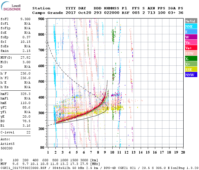This screenshot has width=199, height=170.
Task: Click the foF2 value 9.300
Action: click(25, 19)
